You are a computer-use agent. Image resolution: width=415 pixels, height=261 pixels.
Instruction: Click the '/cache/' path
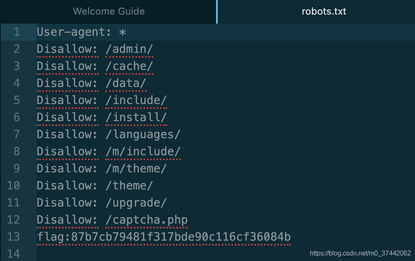click(129, 66)
